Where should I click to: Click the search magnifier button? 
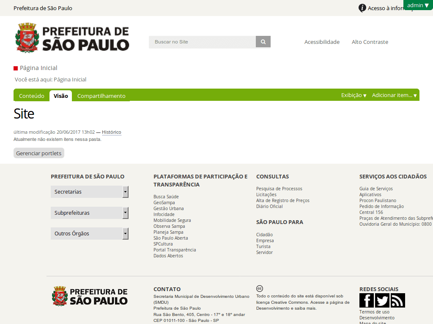263,42
